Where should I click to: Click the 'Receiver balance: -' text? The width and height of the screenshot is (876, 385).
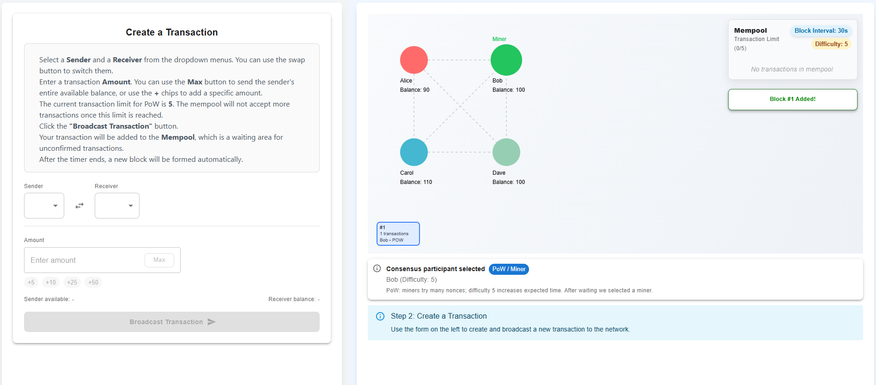tap(294, 299)
